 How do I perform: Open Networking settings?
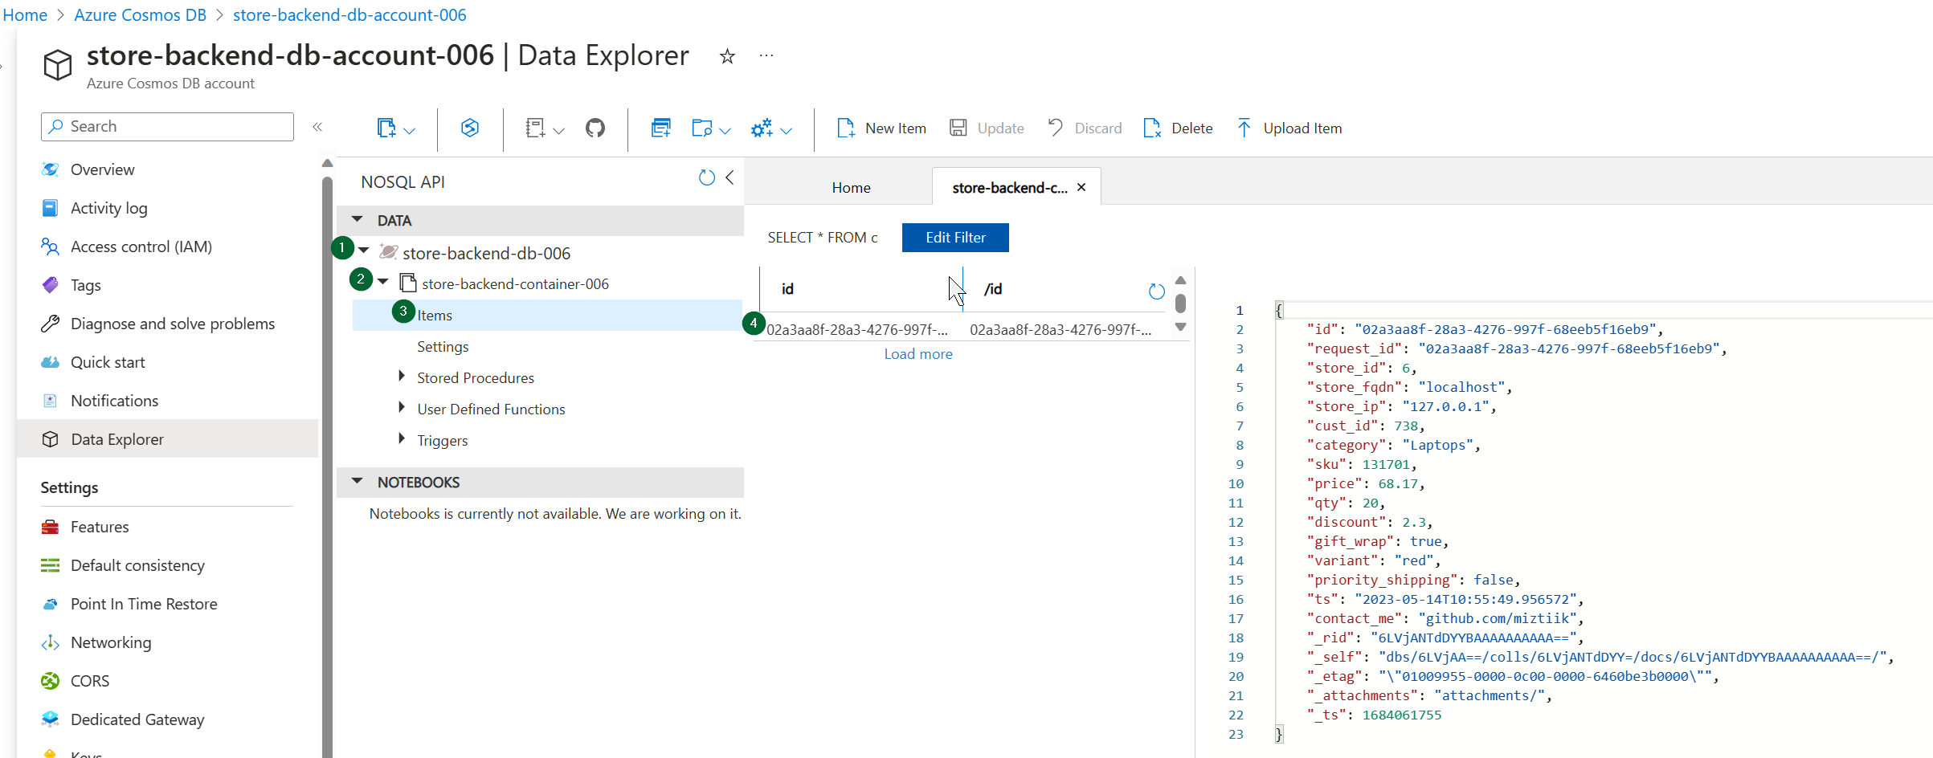(x=111, y=642)
